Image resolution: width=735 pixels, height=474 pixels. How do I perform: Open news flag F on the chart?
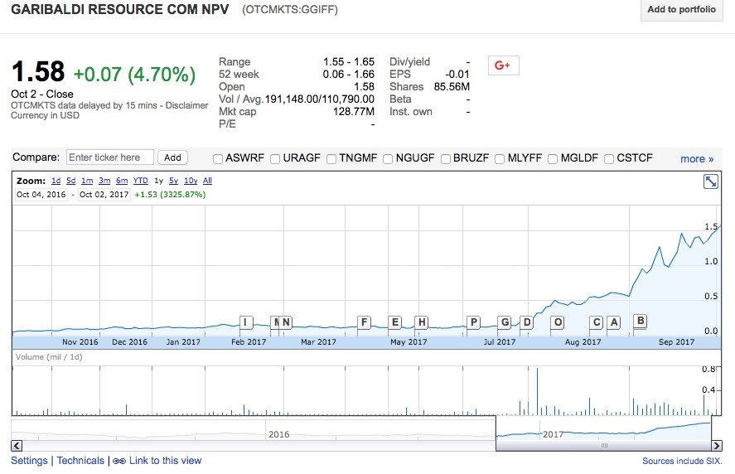364,322
